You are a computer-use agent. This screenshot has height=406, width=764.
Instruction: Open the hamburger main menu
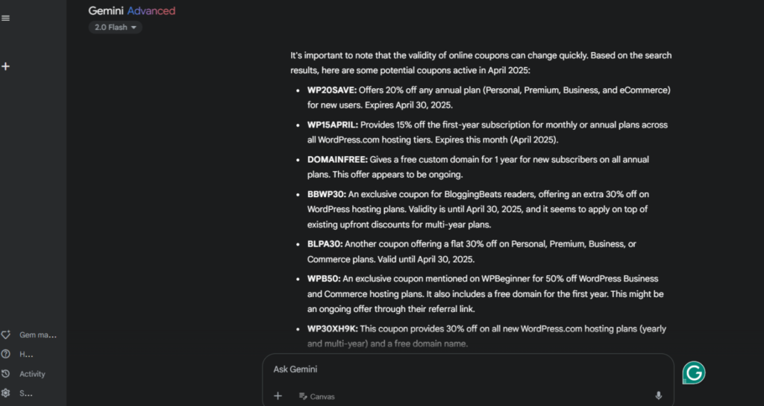(6, 18)
